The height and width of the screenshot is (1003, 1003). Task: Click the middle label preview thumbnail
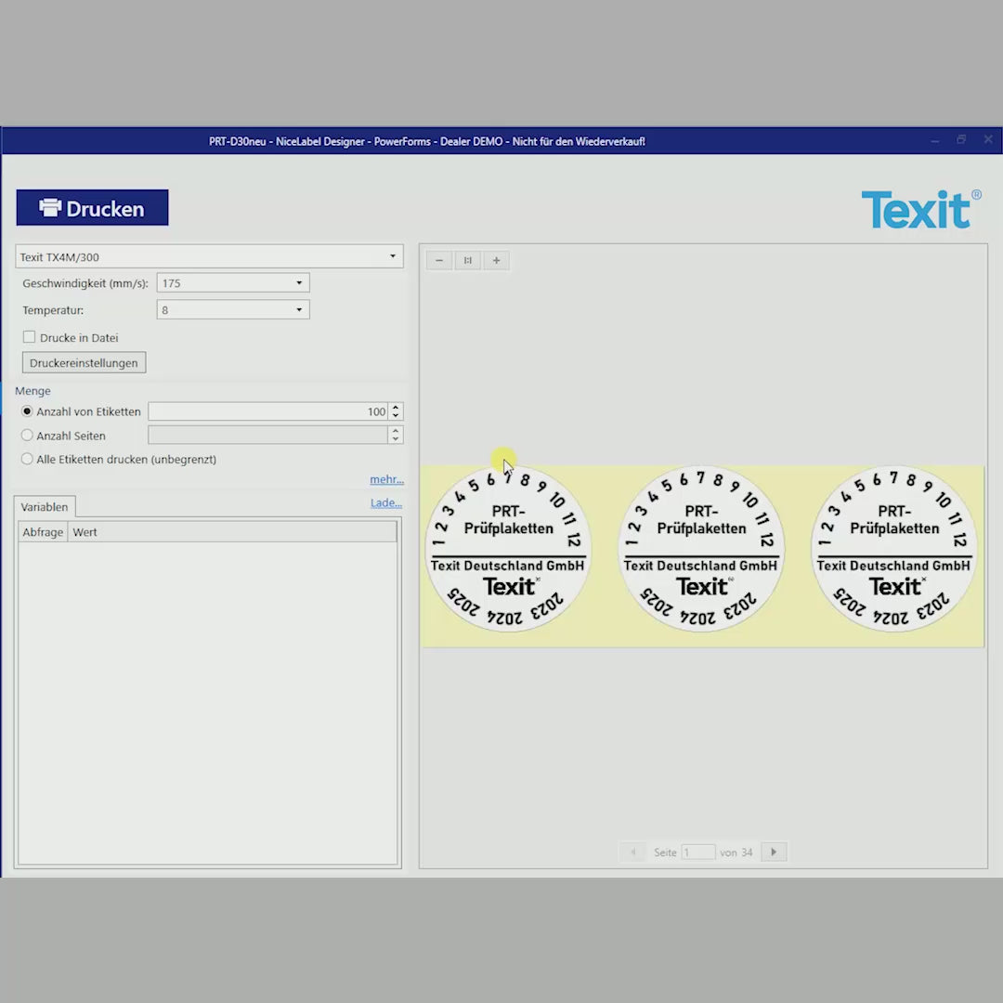pos(701,550)
